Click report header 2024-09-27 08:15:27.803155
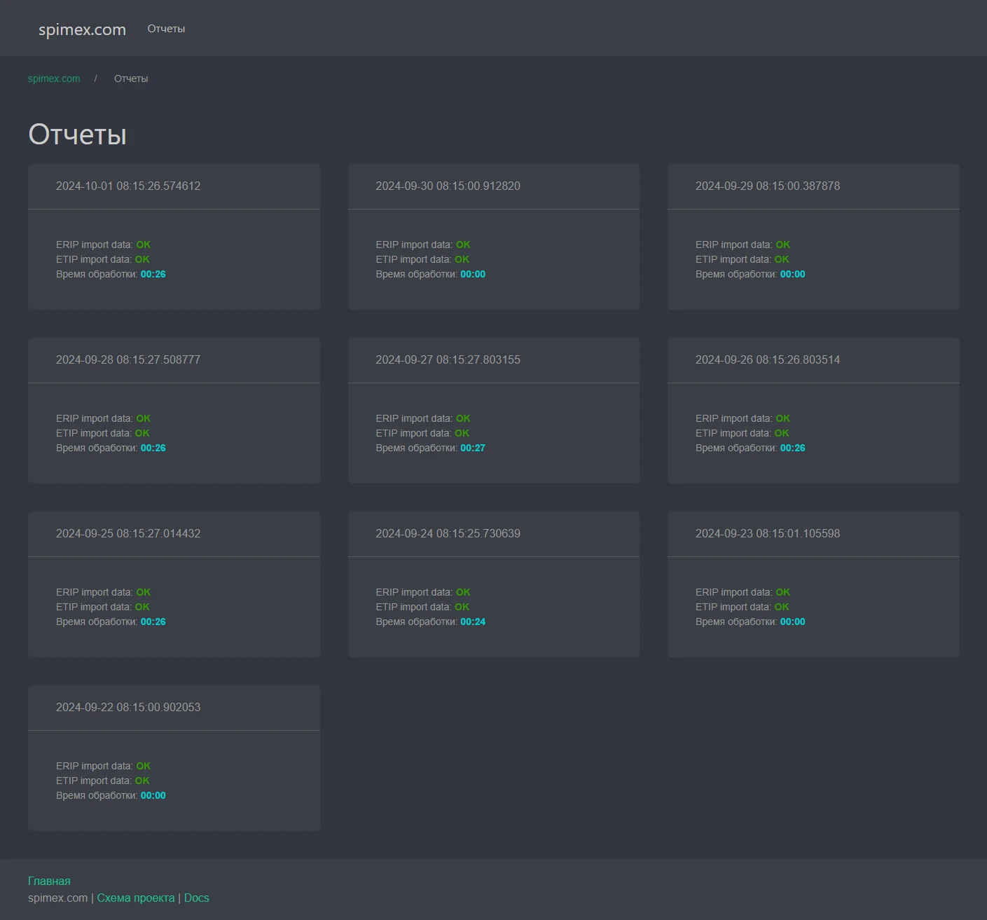The width and height of the screenshot is (987, 920). tap(448, 359)
